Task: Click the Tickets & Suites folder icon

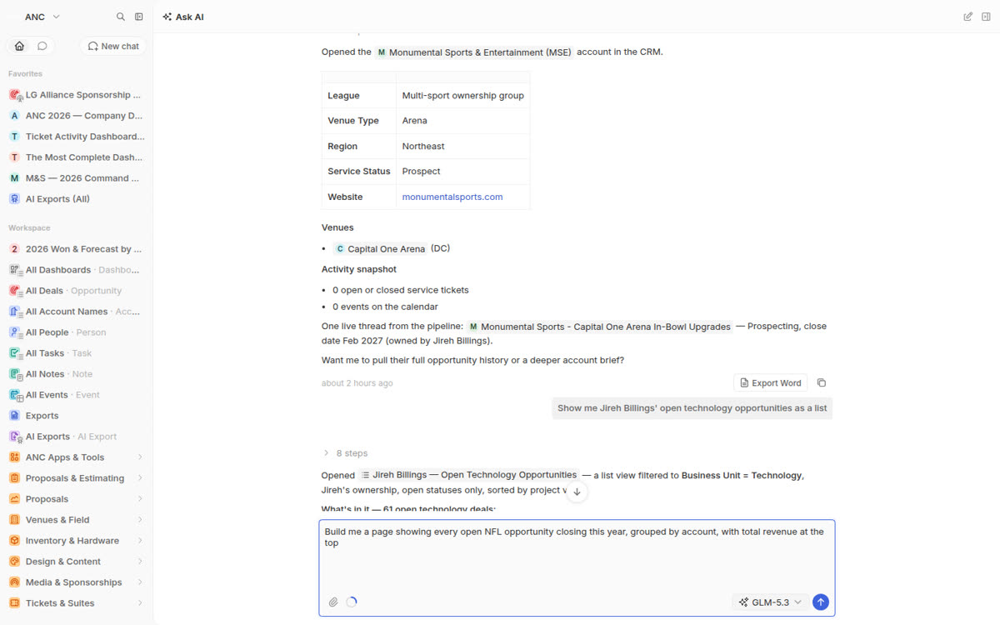Action: tap(15, 603)
